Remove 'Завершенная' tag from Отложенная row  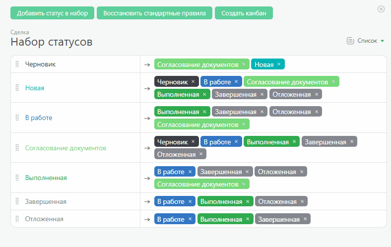[x=305, y=219]
